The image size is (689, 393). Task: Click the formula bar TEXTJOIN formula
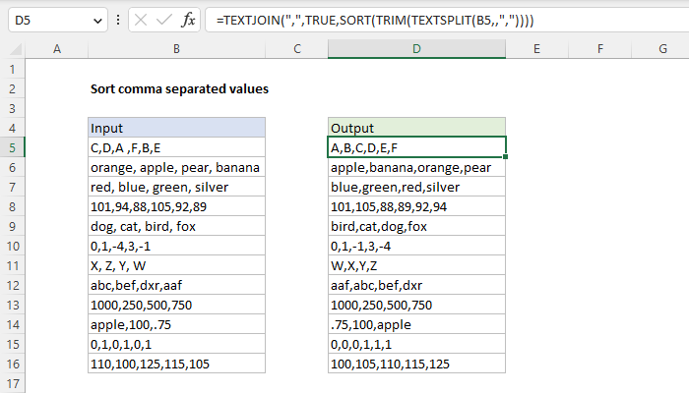(375, 21)
